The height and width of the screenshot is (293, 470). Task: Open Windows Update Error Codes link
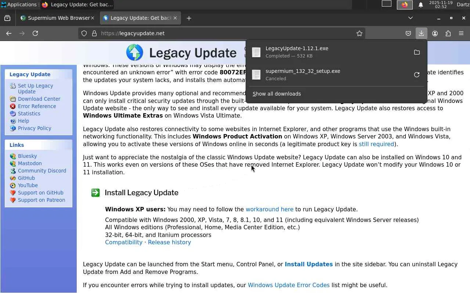click(x=289, y=285)
